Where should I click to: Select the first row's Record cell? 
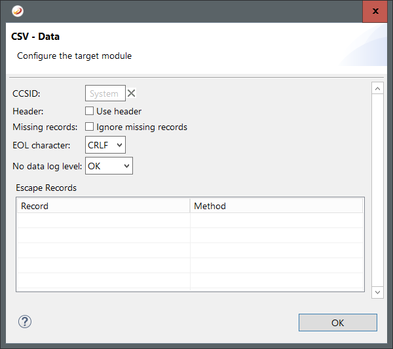103,221
